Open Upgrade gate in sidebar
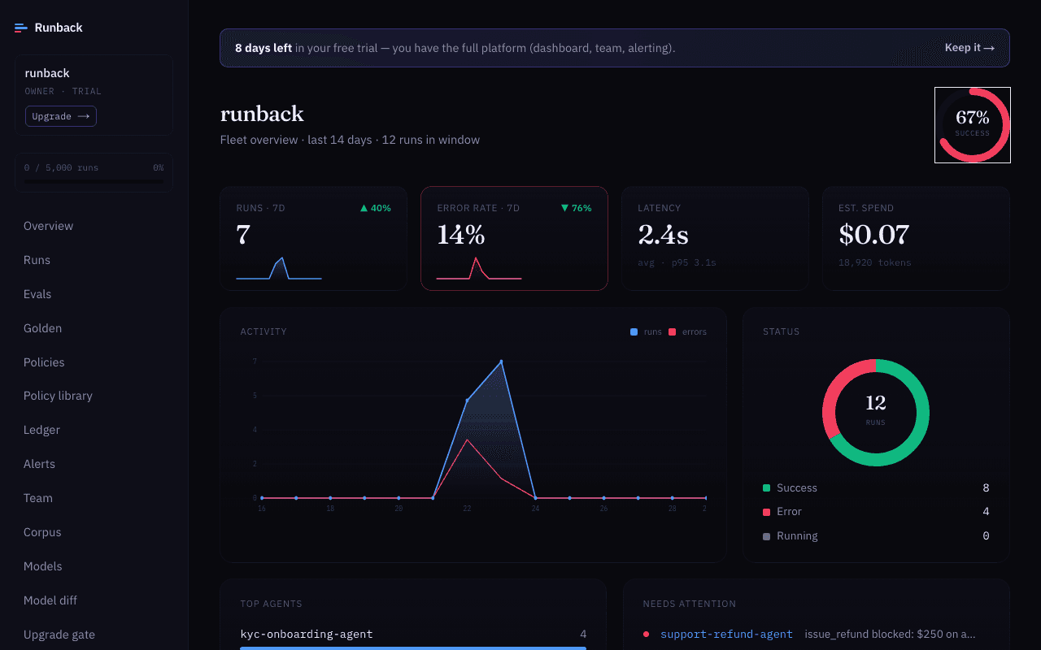 [x=59, y=635]
